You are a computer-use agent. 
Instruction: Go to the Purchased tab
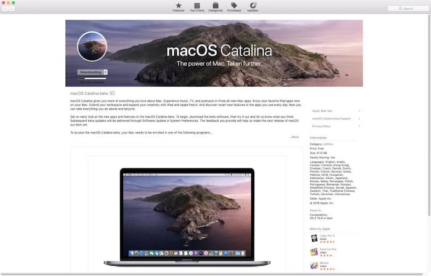pyautogui.click(x=234, y=6)
